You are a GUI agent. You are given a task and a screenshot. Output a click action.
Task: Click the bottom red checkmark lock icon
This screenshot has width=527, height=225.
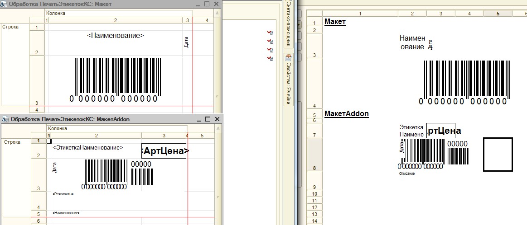click(270, 59)
